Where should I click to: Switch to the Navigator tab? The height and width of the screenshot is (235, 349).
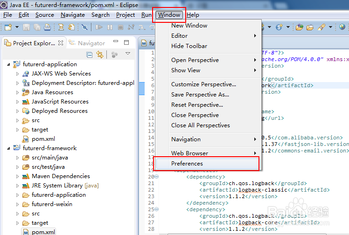[x=91, y=43]
